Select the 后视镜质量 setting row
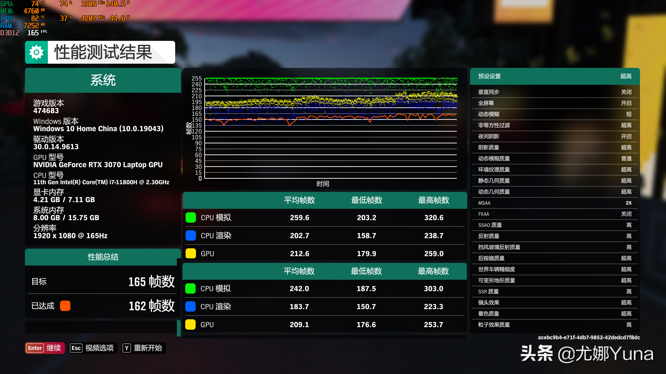 pos(555,258)
